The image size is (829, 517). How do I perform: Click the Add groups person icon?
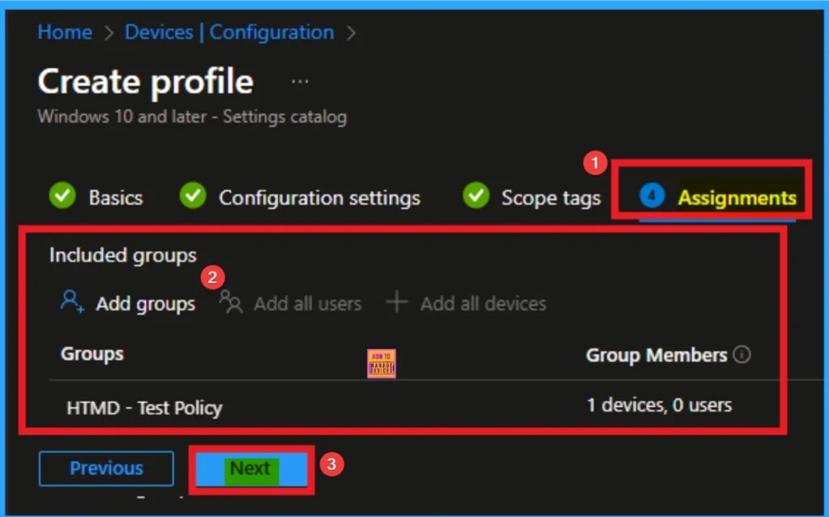click(x=72, y=303)
